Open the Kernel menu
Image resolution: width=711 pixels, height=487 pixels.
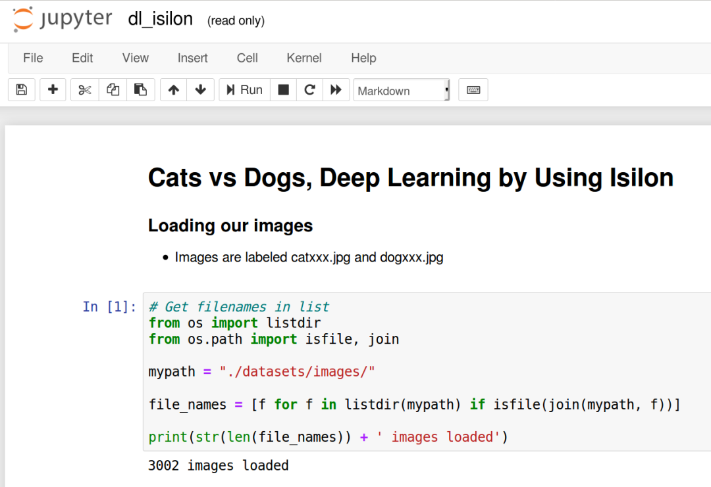pyautogui.click(x=303, y=58)
